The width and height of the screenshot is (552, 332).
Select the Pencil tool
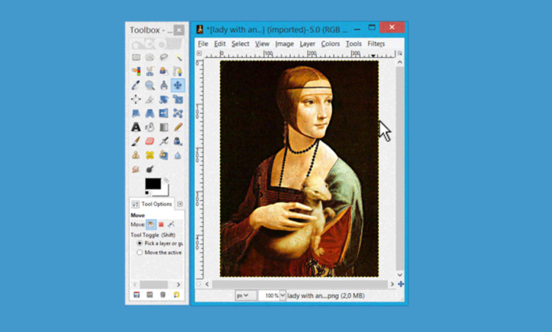coord(178,127)
